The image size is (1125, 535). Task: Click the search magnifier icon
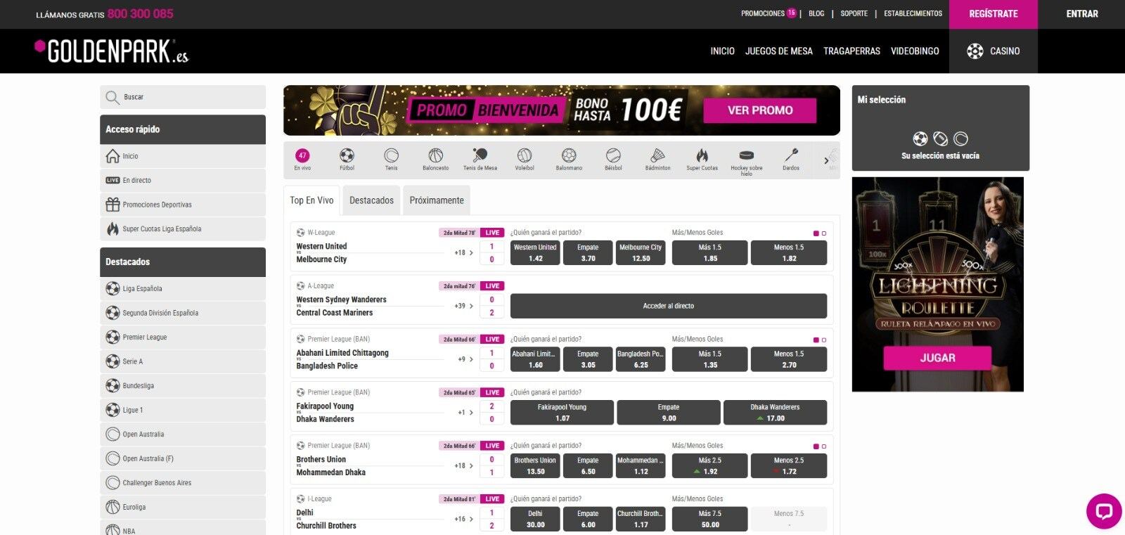pyautogui.click(x=112, y=97)
